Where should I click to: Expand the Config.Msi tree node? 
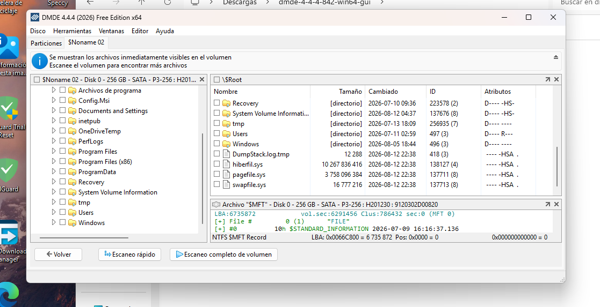click(x=54, y=100)
